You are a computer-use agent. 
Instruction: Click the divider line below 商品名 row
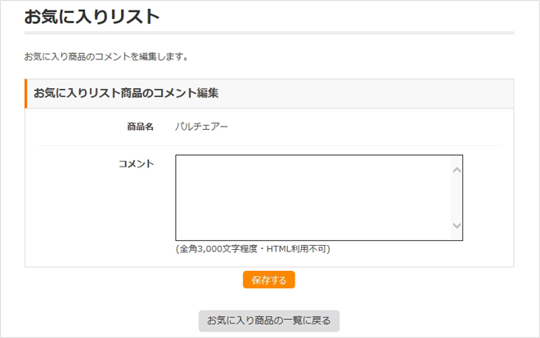268,146
